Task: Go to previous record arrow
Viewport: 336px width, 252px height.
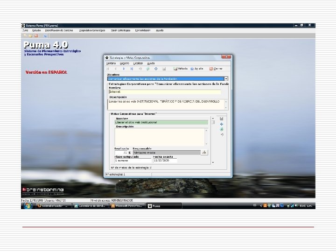Action: pyautogui.click(x=116, y=69)
